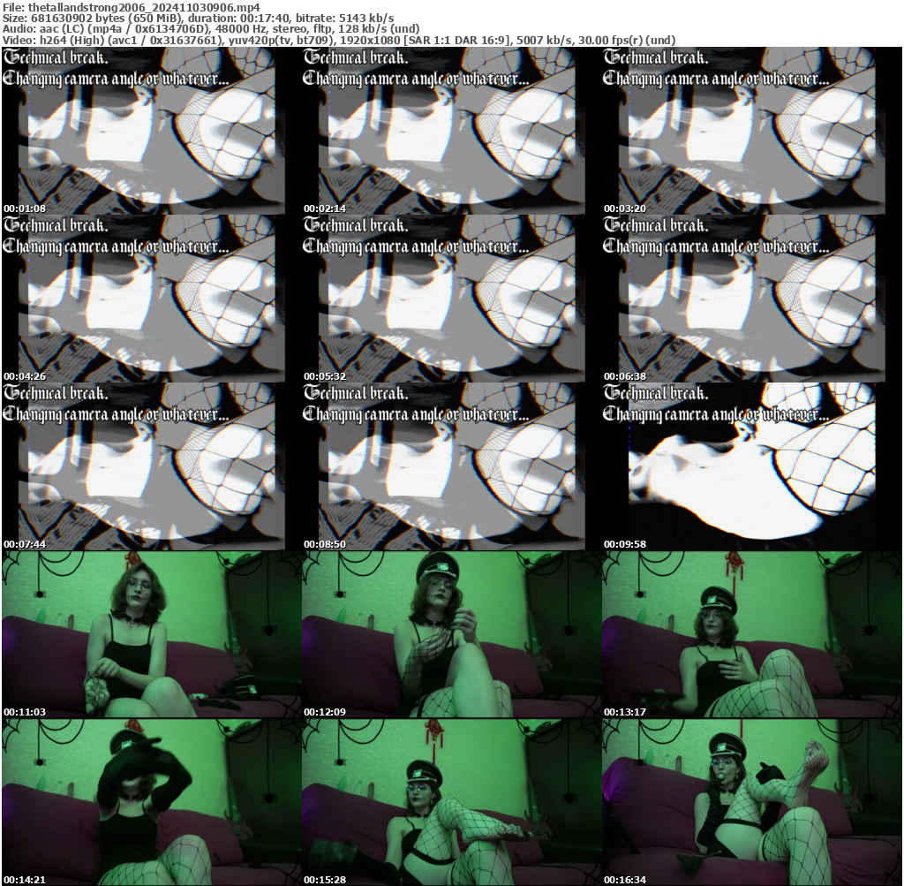
Task: Click the final 00:16:34 thumbnail
Action: (752, 799)
